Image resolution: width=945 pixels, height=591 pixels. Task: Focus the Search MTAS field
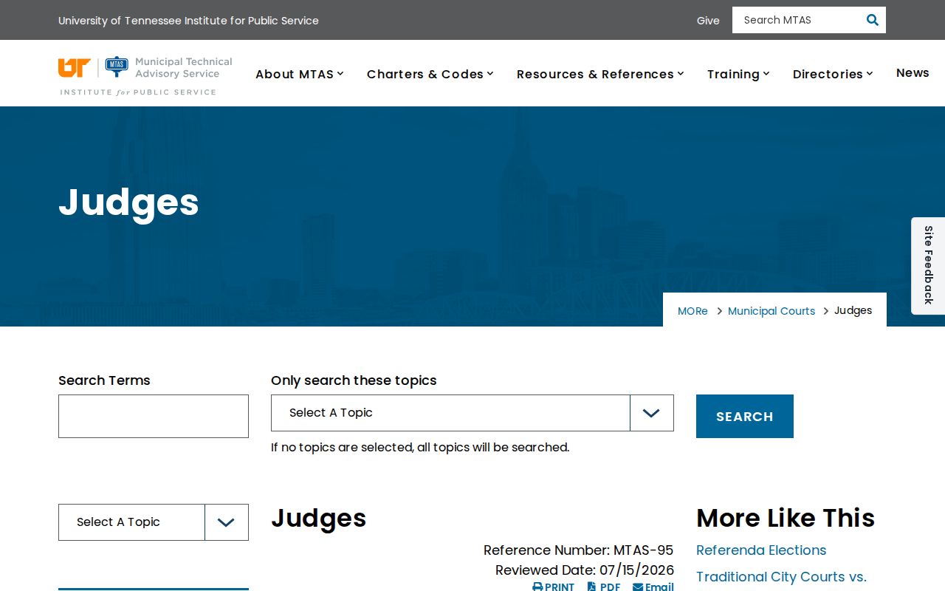tap(797, 20)
